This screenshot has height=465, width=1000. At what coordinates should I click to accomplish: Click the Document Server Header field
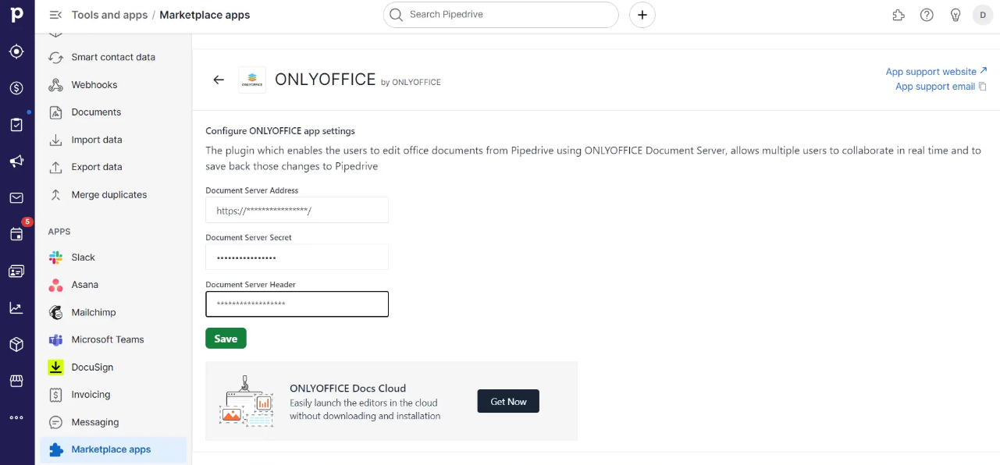coord(297,304)
